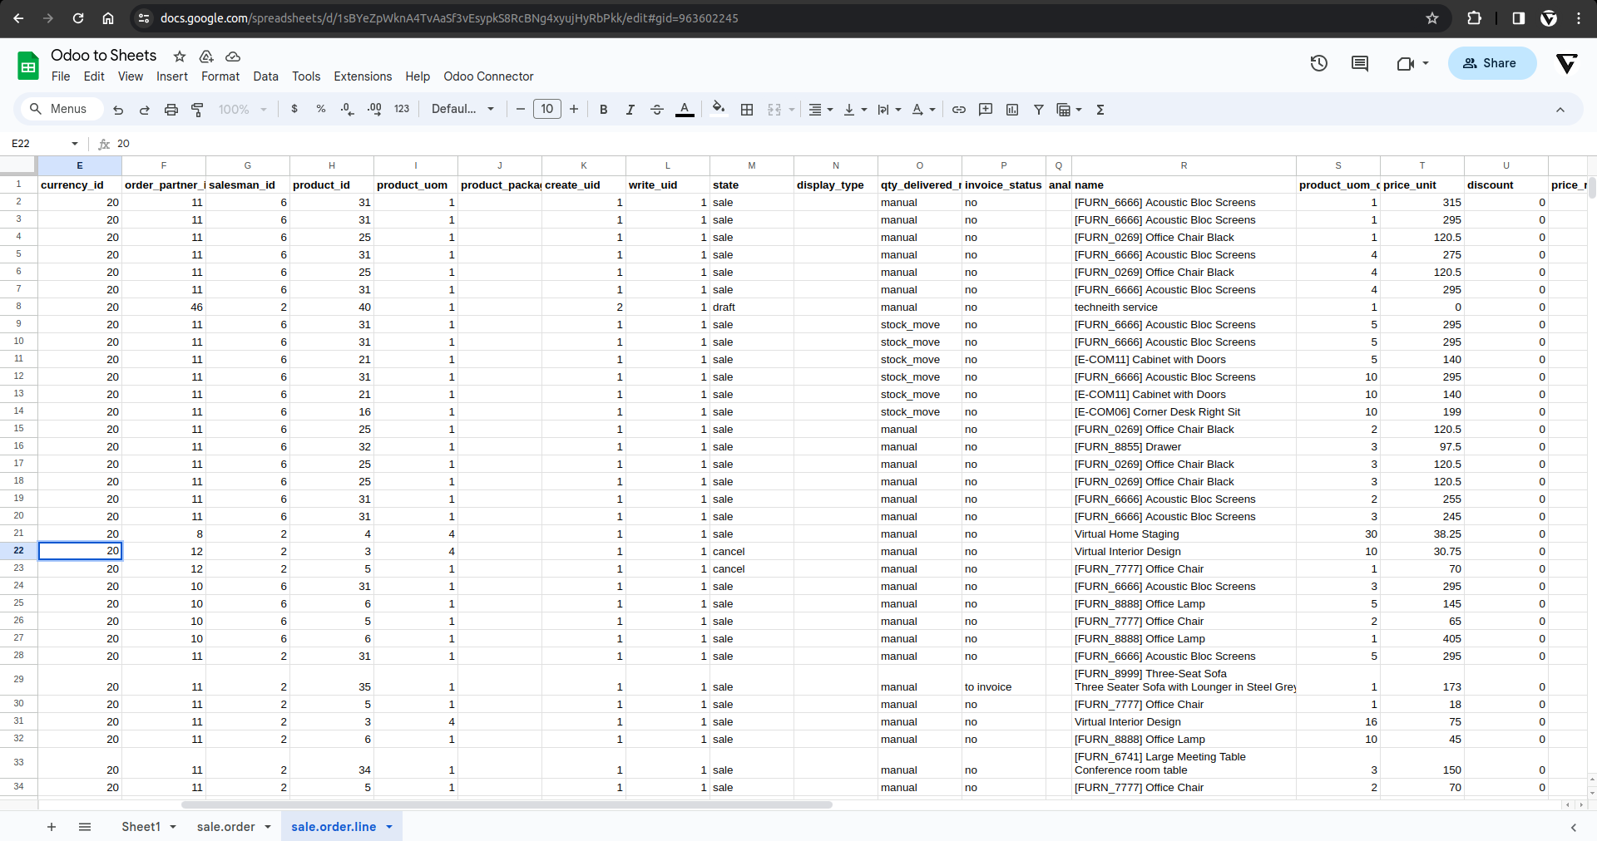Click the Paint format tool
This screenshot has width=1597, height=841.
197,109
